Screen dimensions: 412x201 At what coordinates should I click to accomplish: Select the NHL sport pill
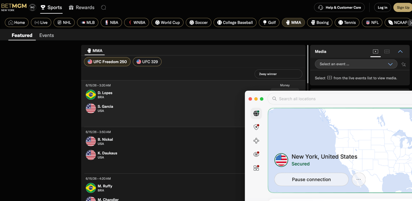64,23
